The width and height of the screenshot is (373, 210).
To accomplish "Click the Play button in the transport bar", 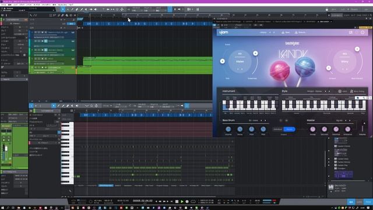I will click(x=182, y=201).
